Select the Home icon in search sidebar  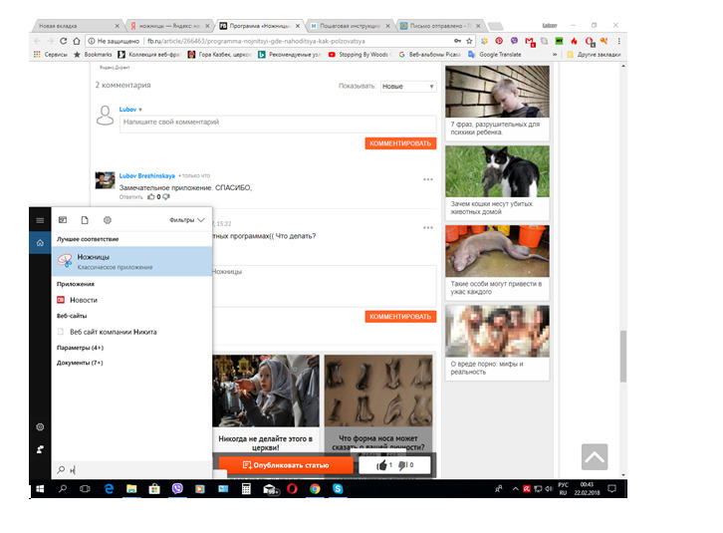(40, 243)
